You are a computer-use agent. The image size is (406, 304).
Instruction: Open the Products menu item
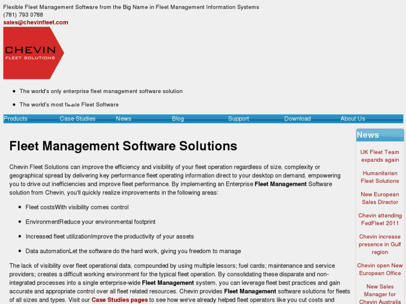click(16, 119)
